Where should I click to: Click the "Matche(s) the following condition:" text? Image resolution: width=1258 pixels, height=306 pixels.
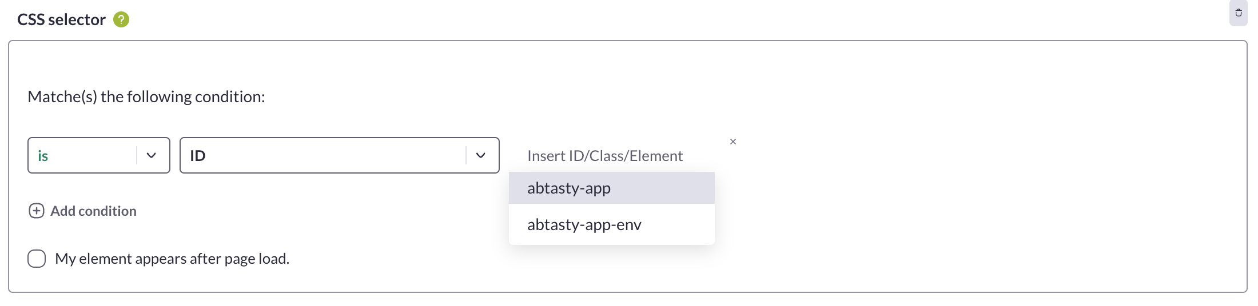click(146, 96)
